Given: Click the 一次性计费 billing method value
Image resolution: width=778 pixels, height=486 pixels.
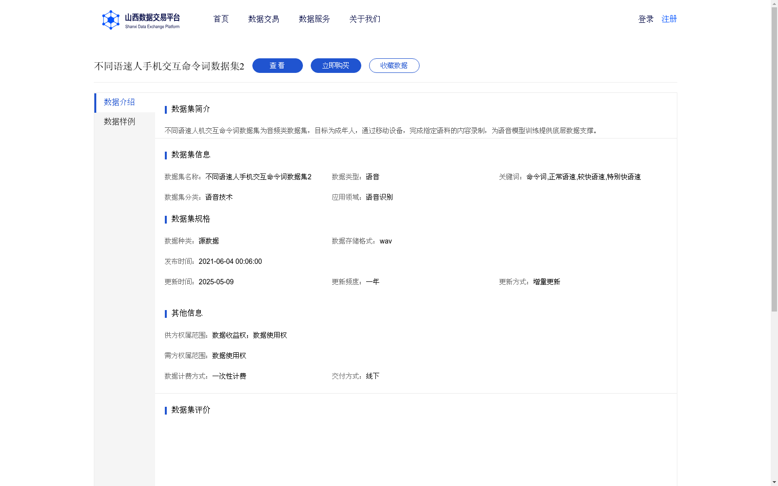Looking at the screenshot, I should point(229,376).
